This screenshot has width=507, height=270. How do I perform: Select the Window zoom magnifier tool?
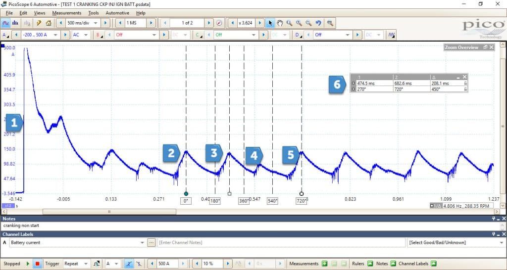coord(289,23)
